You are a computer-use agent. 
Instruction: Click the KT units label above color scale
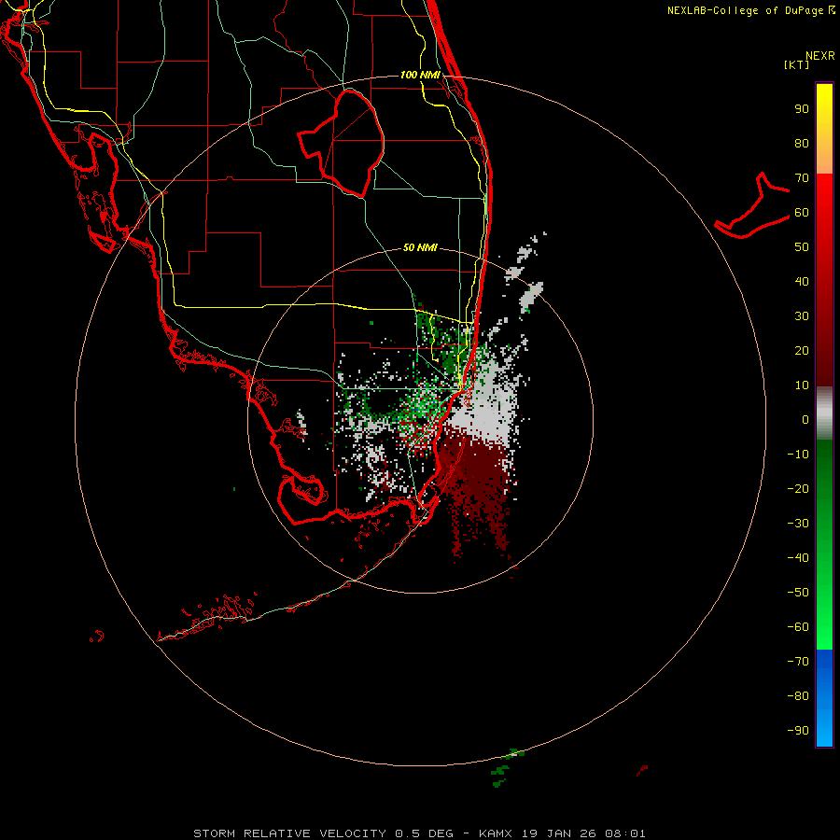point(796,64)
